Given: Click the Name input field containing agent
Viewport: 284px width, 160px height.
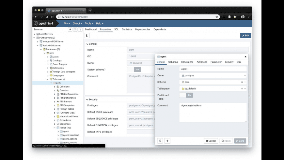Looking at the screenshot, I should 213,69.
